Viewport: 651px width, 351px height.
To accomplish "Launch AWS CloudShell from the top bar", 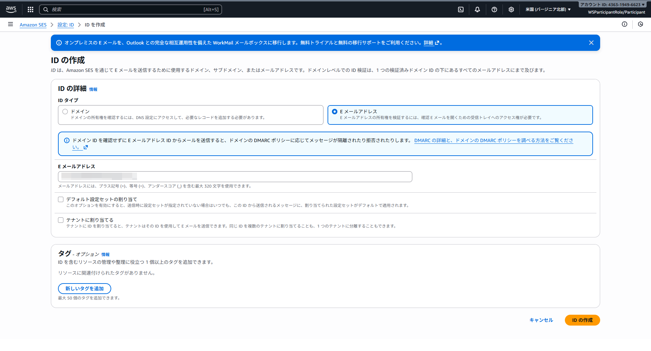I will coord(460,9).
